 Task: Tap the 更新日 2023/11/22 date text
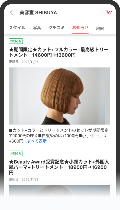23,179
